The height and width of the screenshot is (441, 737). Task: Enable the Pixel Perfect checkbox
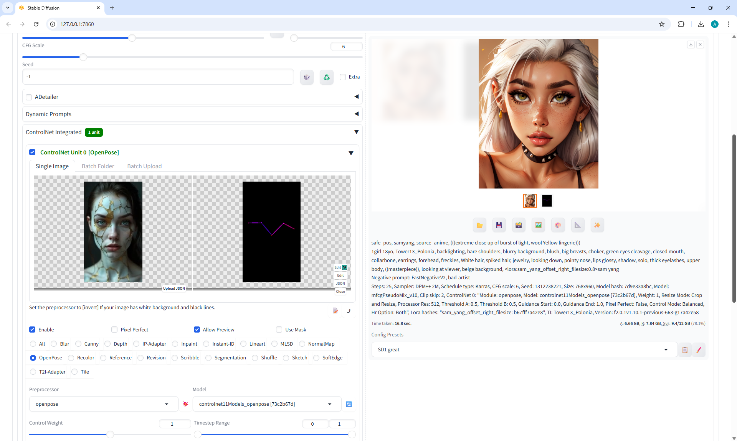[114, 330]
